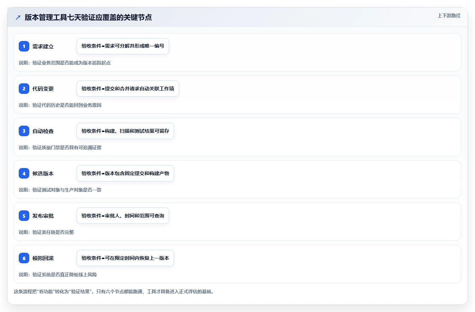The width and height of the screenshot is (475, 312).
Task: Click the 需求建立 step title
Action: pyautogui.click(x=43, y=46)
